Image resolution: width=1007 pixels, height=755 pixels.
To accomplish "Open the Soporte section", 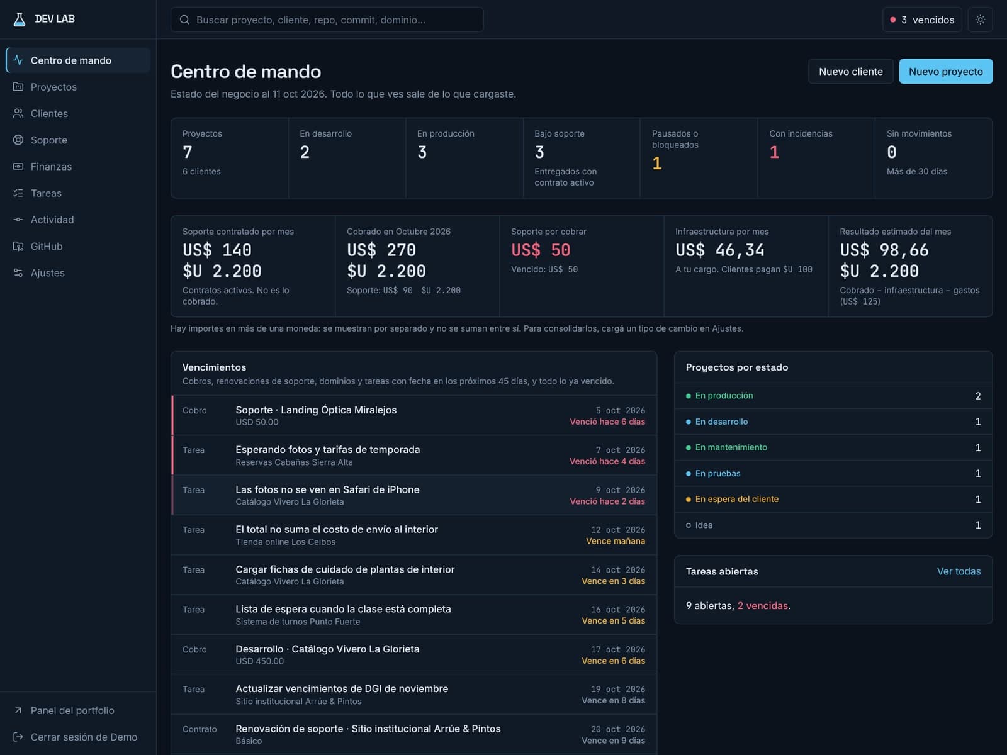I will (x=78, y=140).
